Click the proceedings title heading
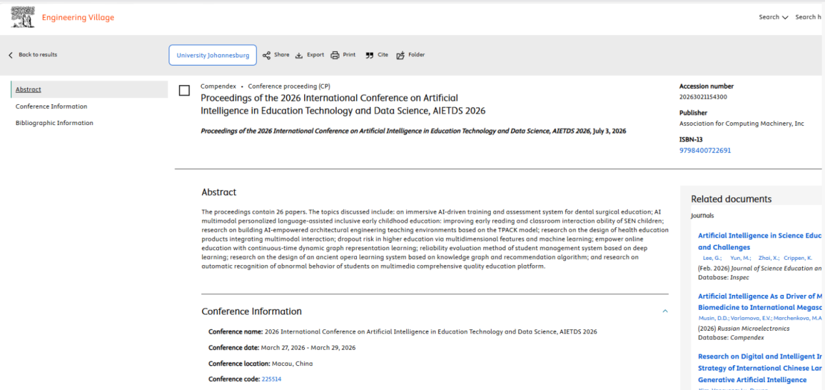Viewport: 825px width, 390px height. (343, 104)
